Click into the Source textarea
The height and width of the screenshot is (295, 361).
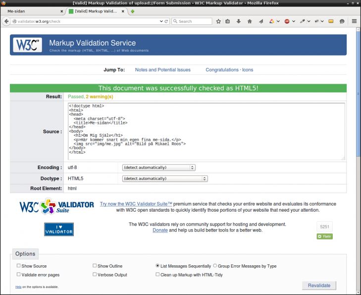206,131
